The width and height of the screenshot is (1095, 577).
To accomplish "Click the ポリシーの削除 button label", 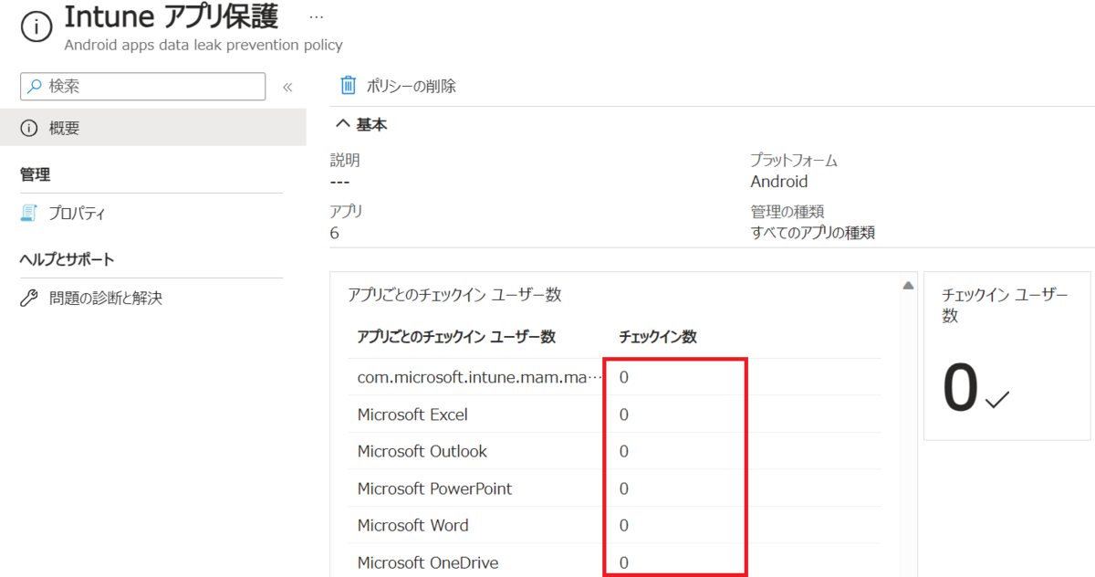I will pyautogui.click(x=411, y=86).
